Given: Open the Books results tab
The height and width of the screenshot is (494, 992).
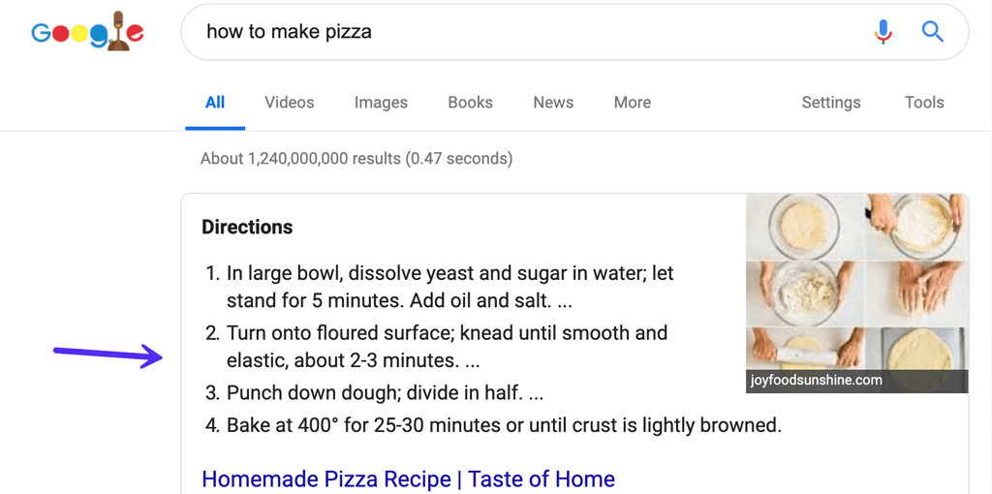Looking at the screenshot, I should pyautogui.click(x=470, y=103).
